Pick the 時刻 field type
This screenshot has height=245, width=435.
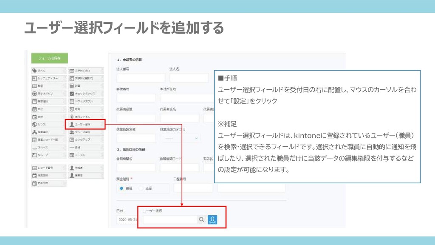click(86, 109)
